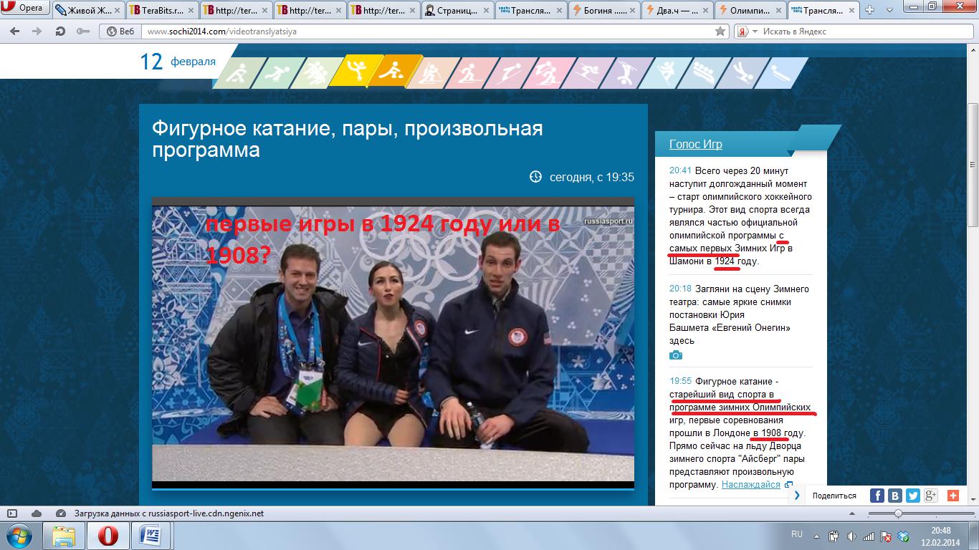Choose the luge sport icon
The image size is (979, 550).
[783, 72]
